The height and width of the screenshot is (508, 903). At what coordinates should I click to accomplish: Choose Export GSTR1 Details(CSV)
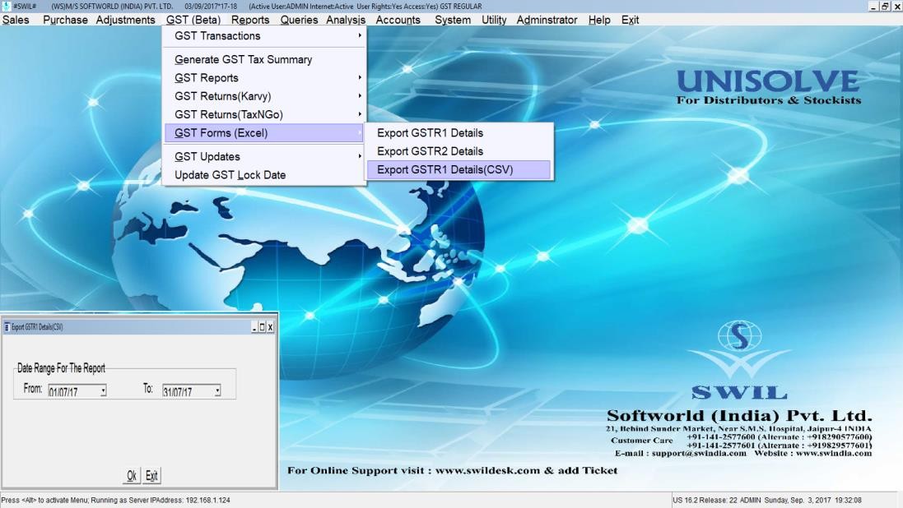[x=459, y=169]
